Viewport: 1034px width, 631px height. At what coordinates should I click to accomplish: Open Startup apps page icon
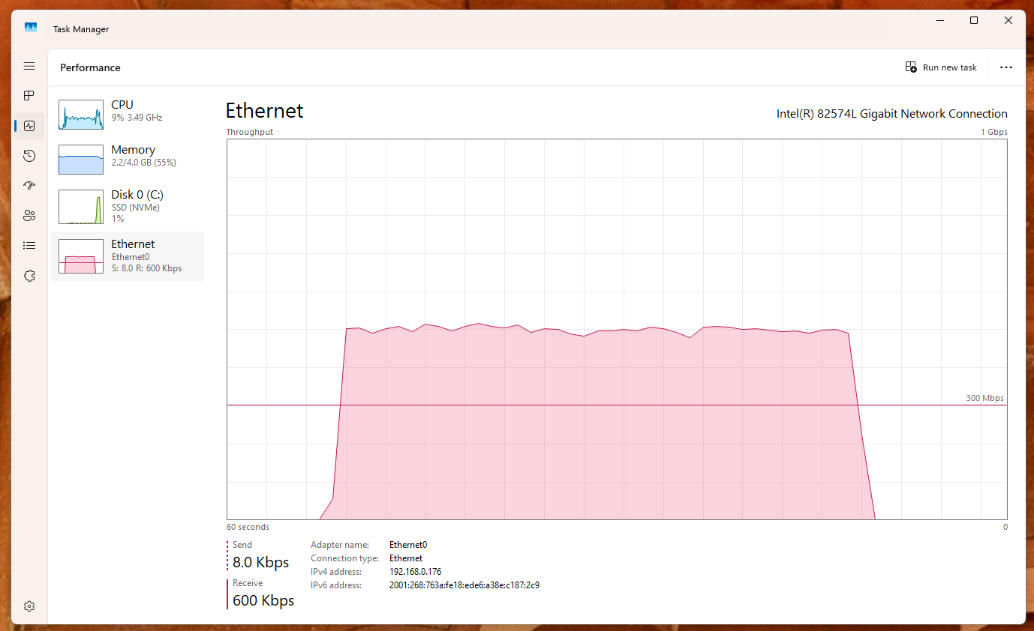coord(29,186)
